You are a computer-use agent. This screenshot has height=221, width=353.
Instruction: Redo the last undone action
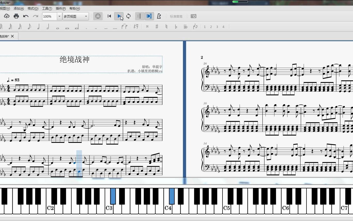coord(35,16)
